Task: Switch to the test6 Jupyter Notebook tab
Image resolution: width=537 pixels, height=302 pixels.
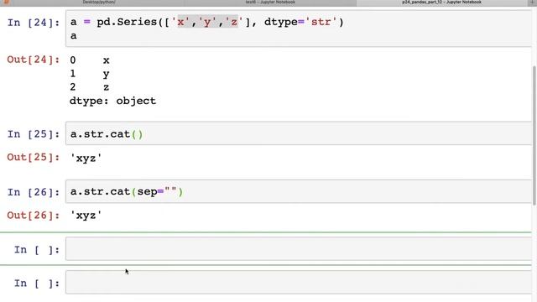Action: (x=270, y=3)
